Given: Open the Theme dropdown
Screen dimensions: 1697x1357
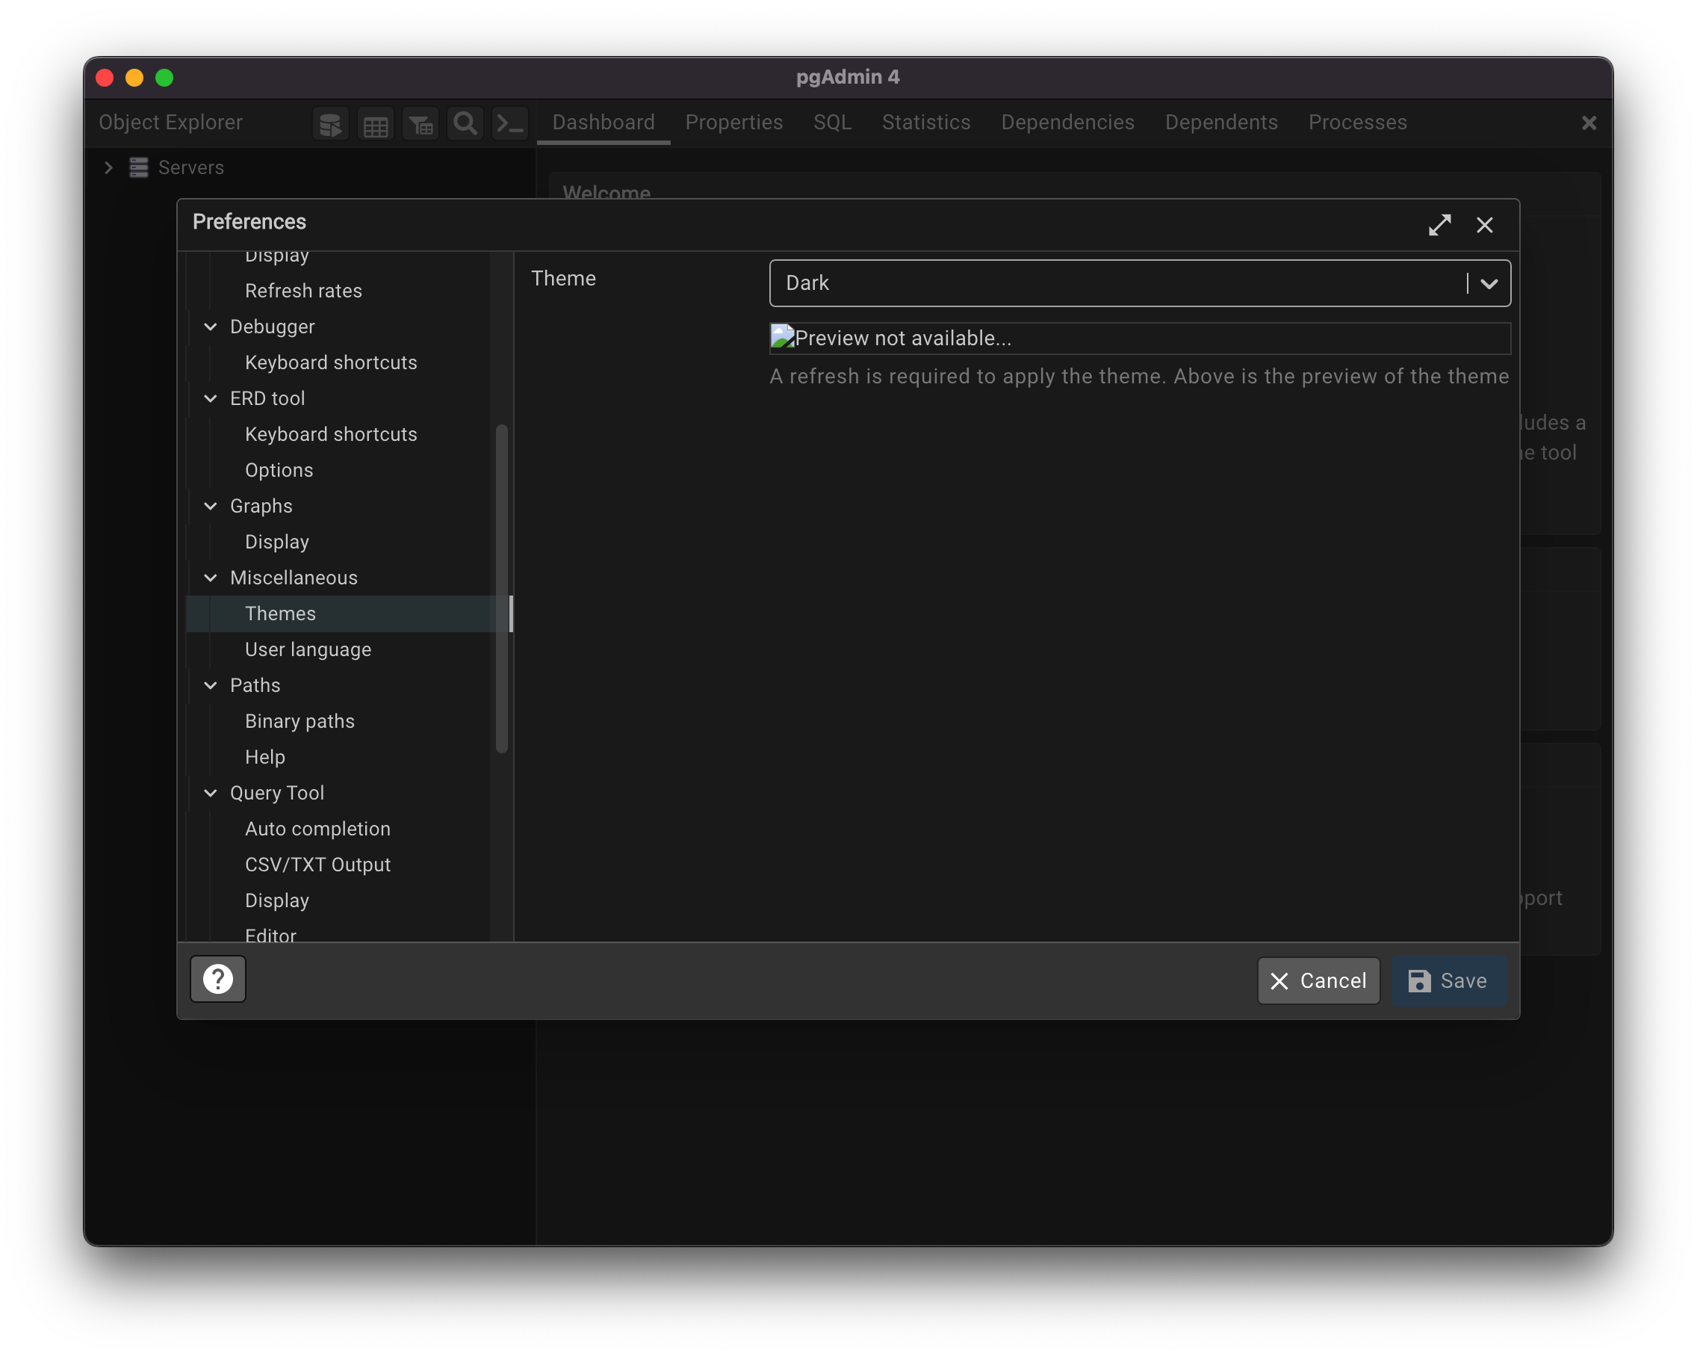Looking at the screenshot, I should (x=1489, y=283).
